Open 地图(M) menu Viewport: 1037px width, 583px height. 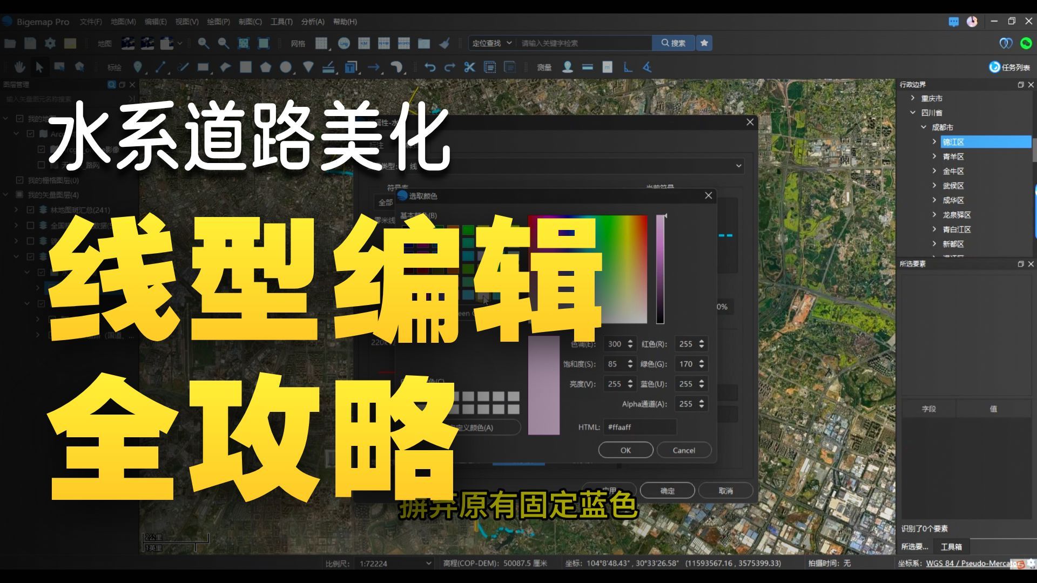[123, 22]
